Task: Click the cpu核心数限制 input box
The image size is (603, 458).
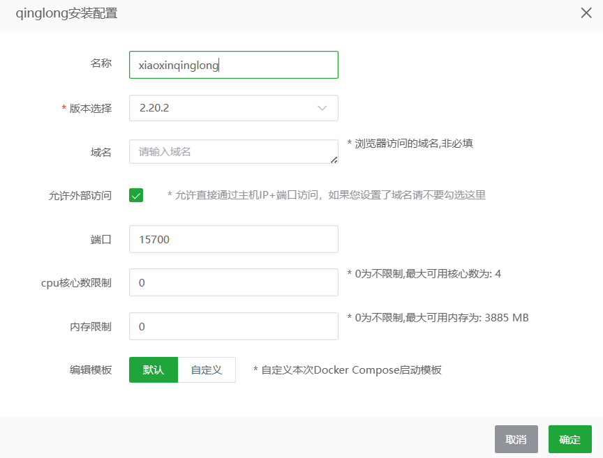Action: 233,282
